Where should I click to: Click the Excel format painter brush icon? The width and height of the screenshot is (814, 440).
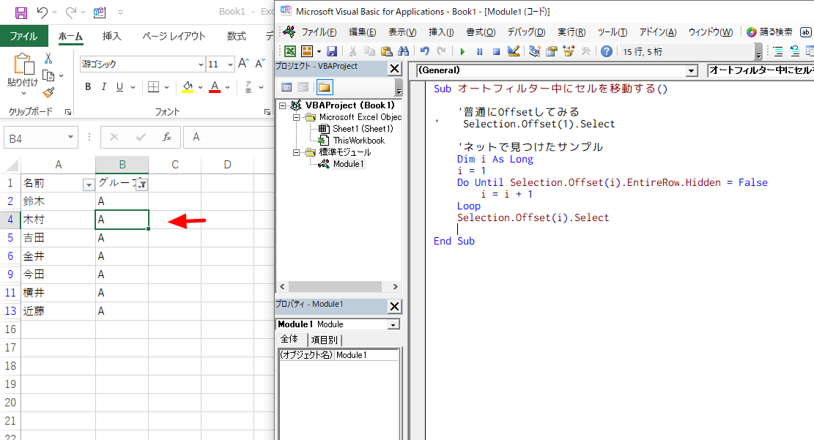[x=48, y=92]
